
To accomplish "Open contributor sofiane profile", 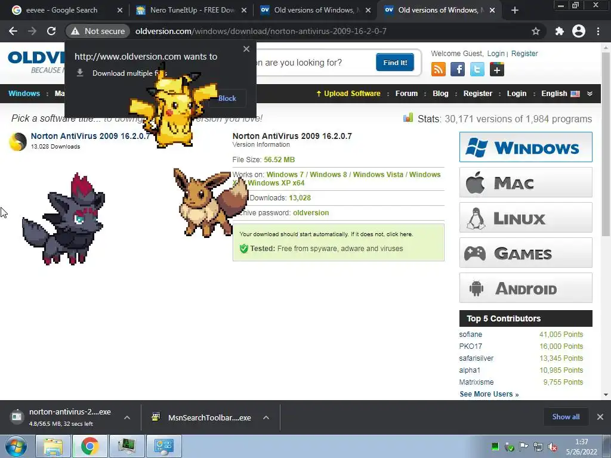I will (470, 335).
